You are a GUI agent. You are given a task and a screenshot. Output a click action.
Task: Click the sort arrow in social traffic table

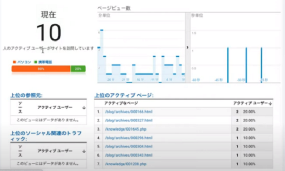tap(84, 151)
